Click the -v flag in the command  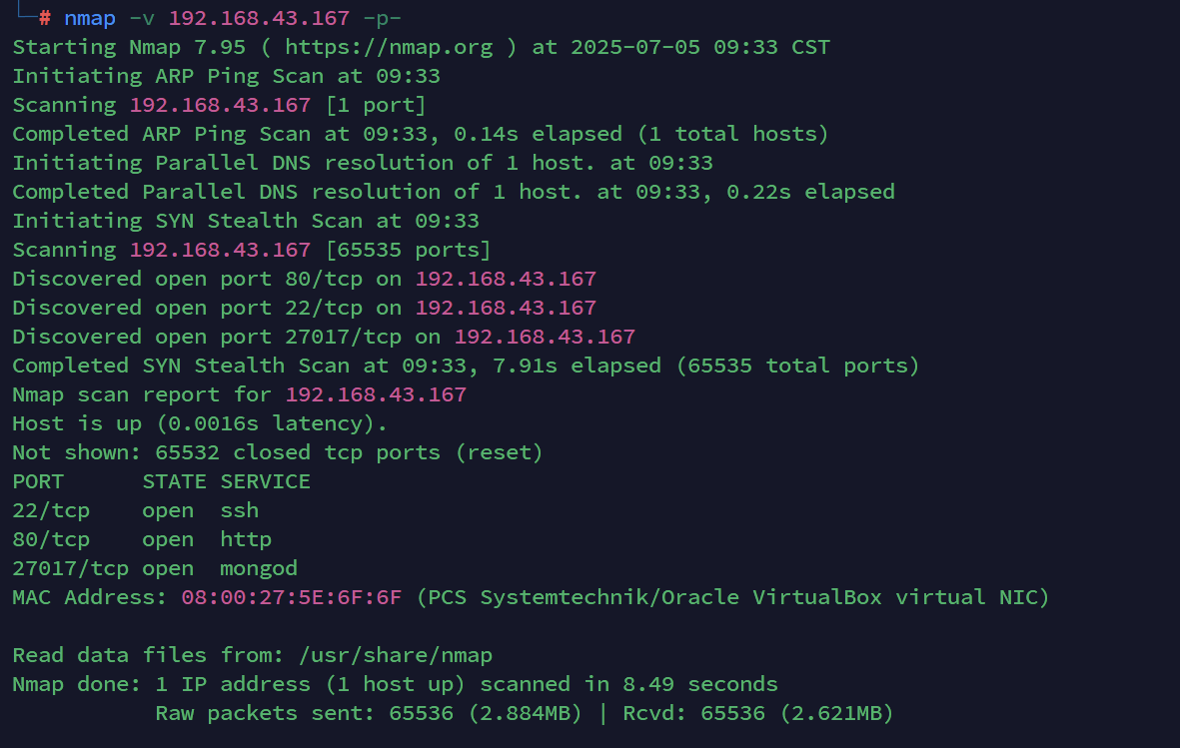(x=141, y=18)
